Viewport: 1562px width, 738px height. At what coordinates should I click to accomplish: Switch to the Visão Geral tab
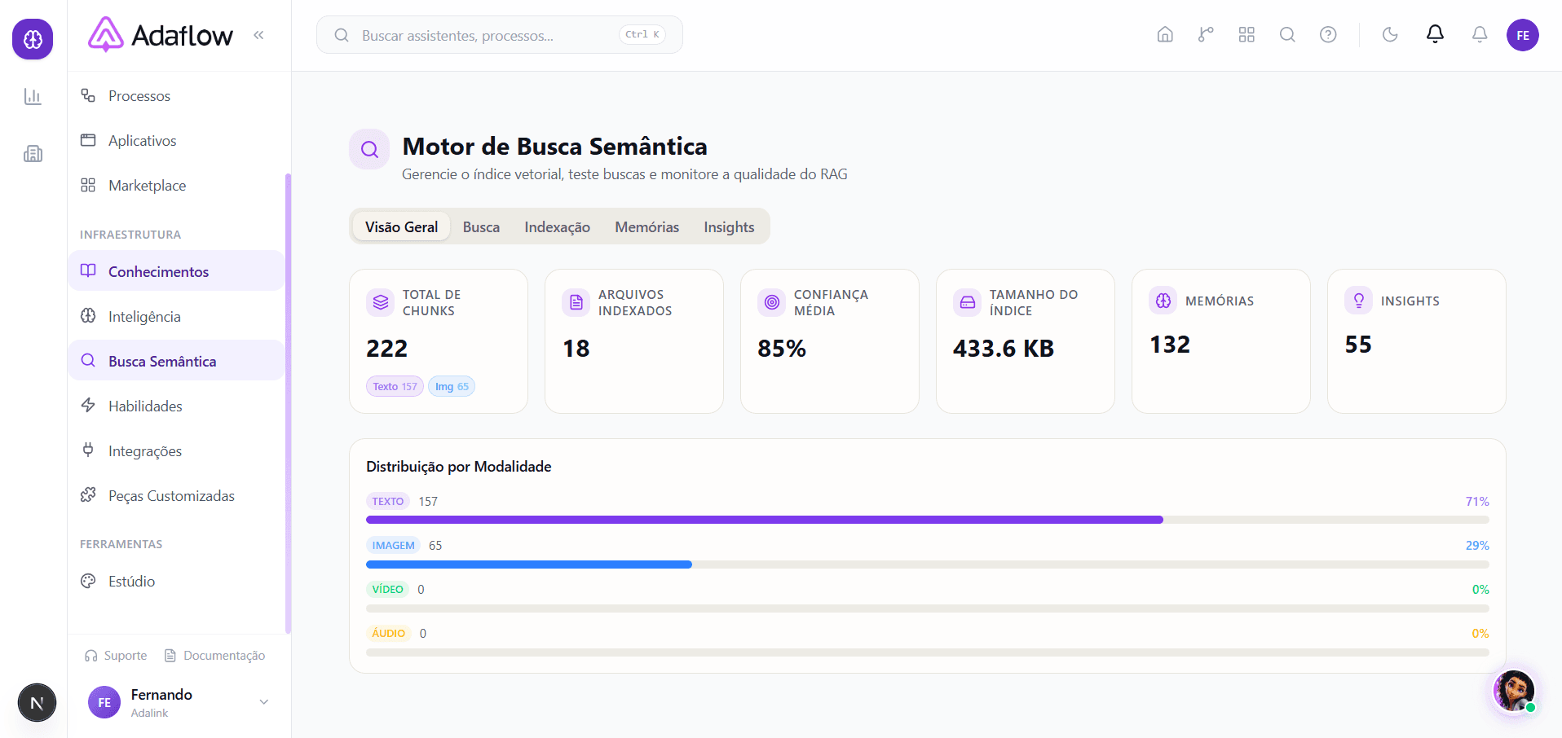(401, 226)
